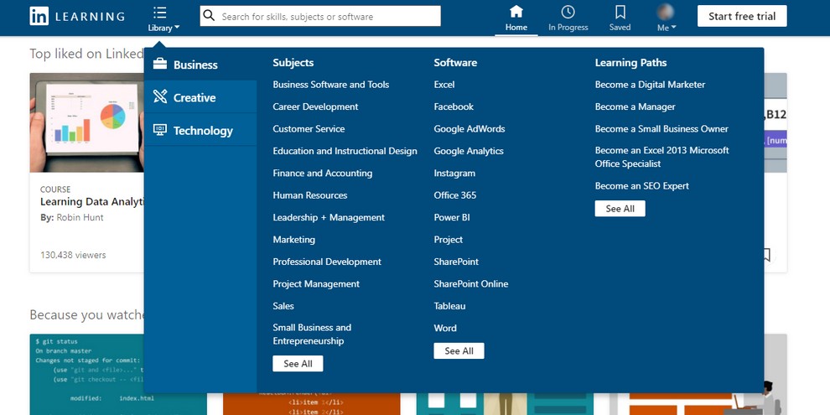Open Learning Data Analytics course thumbnail

87,122
